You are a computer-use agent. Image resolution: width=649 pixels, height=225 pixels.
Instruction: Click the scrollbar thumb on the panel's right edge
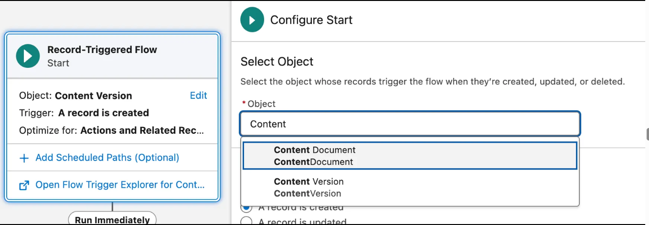(647, 134)
